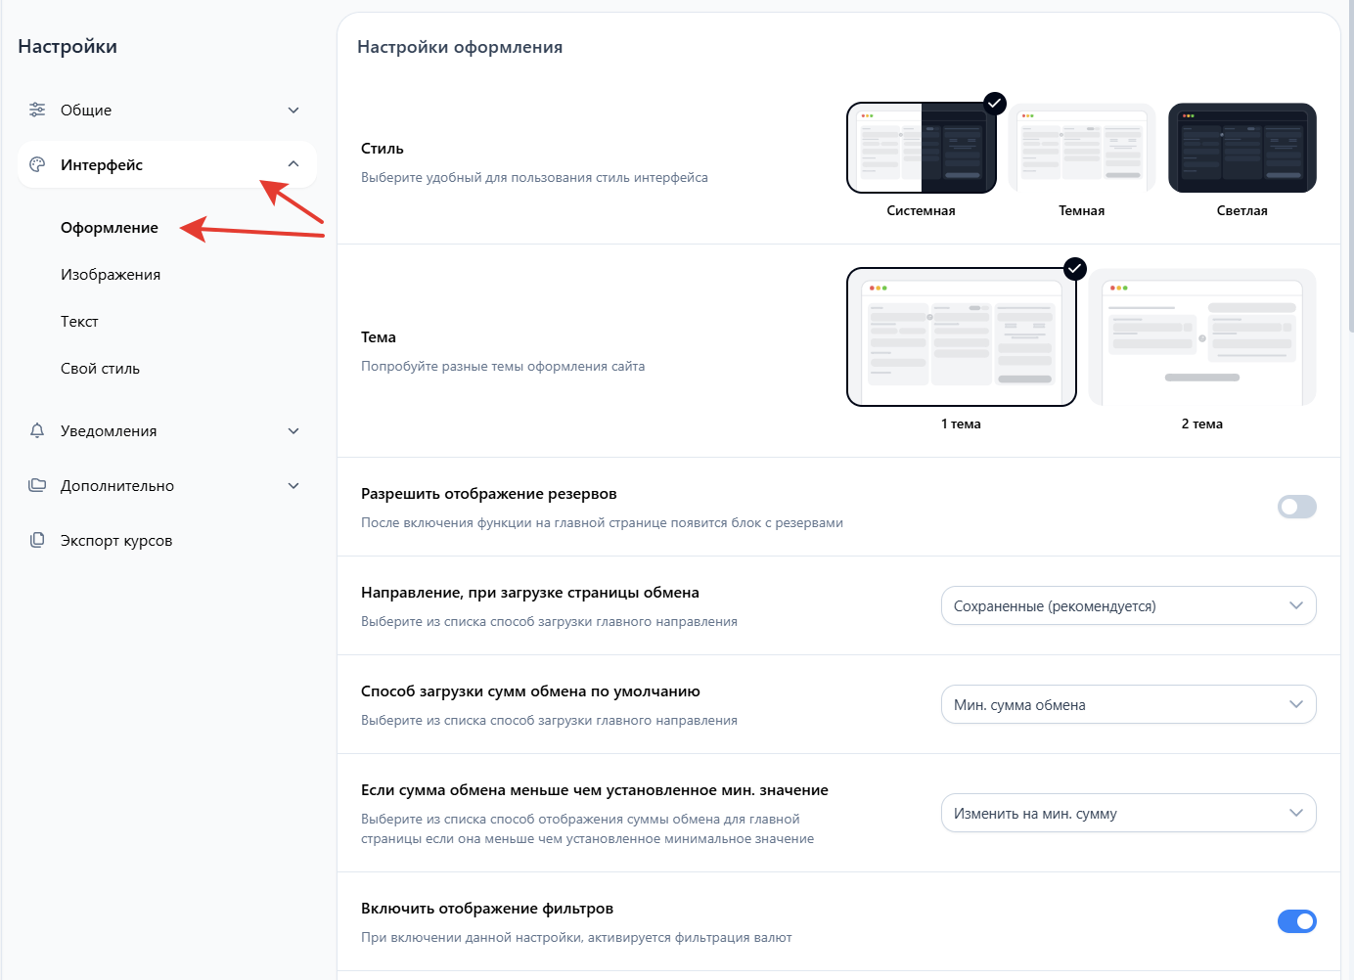Open the Свой стиль settings page
Screen dimensions: 1354x980
(x=100, y=369)
